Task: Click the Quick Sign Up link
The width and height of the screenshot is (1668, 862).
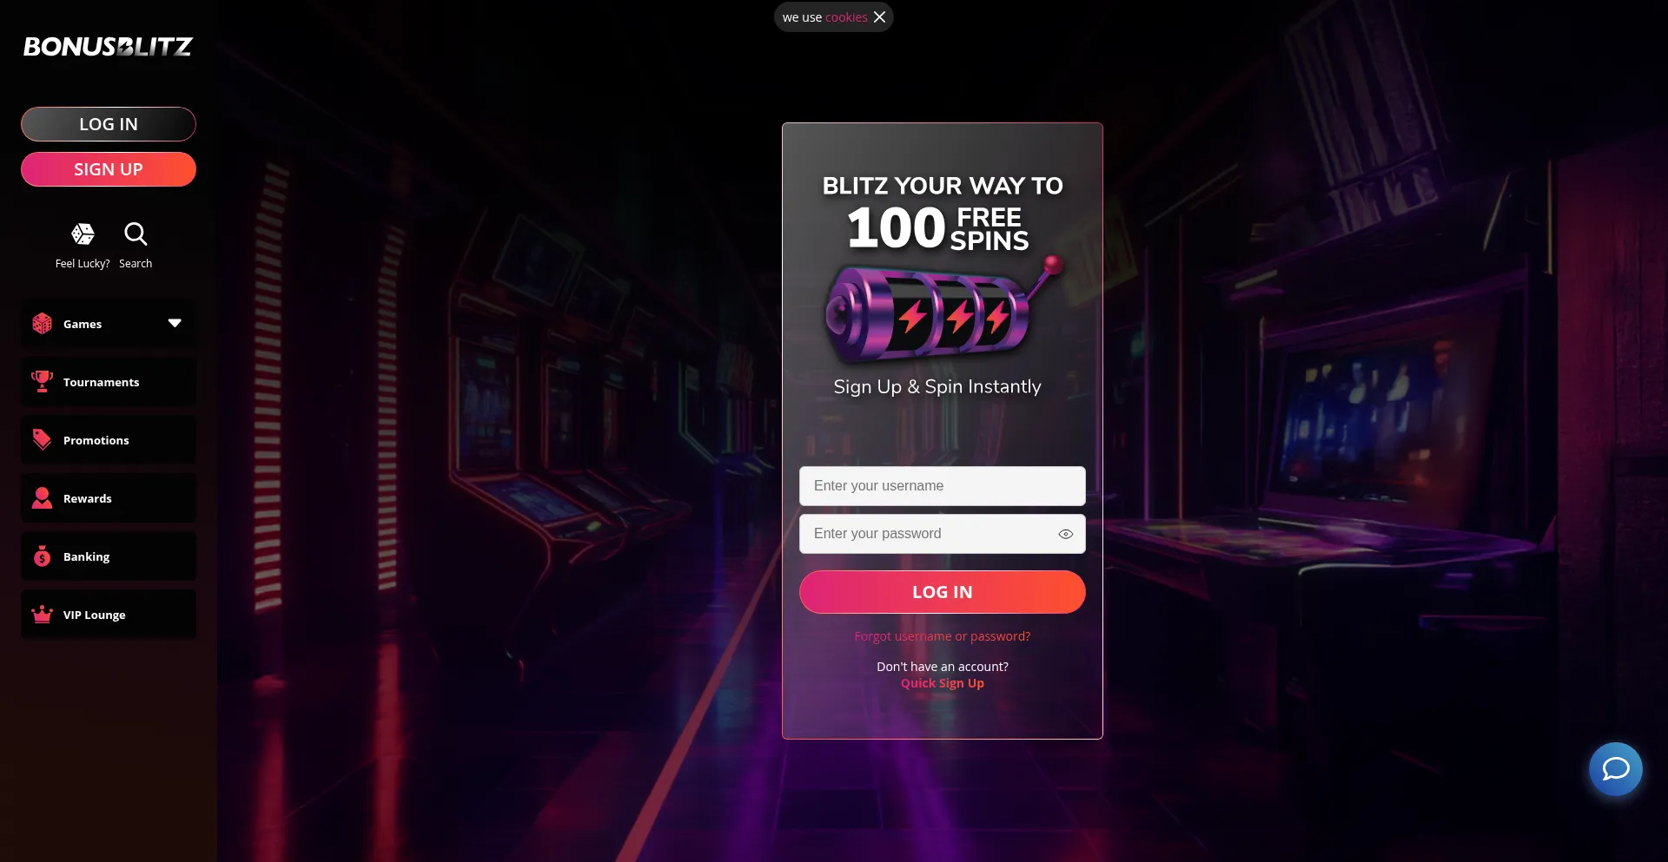Action: tap(943, 683)
